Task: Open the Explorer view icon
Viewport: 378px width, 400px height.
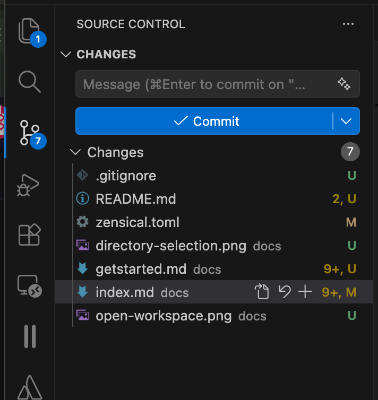Action: 29,31
